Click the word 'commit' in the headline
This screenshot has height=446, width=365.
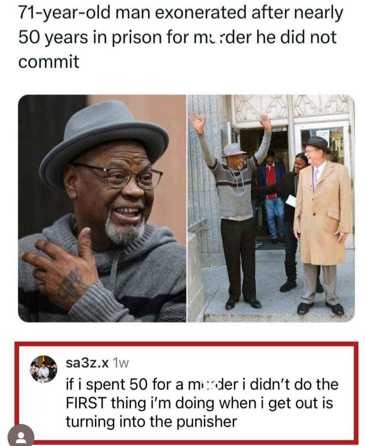coord(48,62)
